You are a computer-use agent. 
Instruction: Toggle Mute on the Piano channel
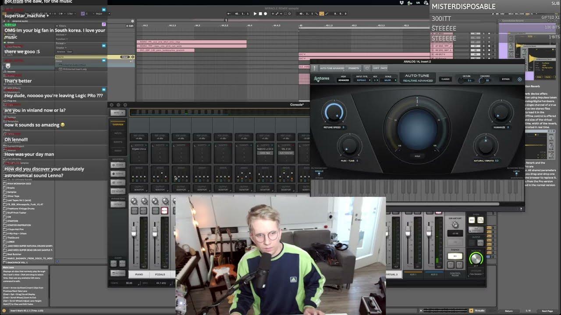pos(144,211)
